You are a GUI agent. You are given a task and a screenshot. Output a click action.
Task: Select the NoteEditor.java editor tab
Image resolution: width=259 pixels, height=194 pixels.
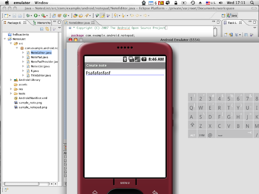click(x=79, y=23)
